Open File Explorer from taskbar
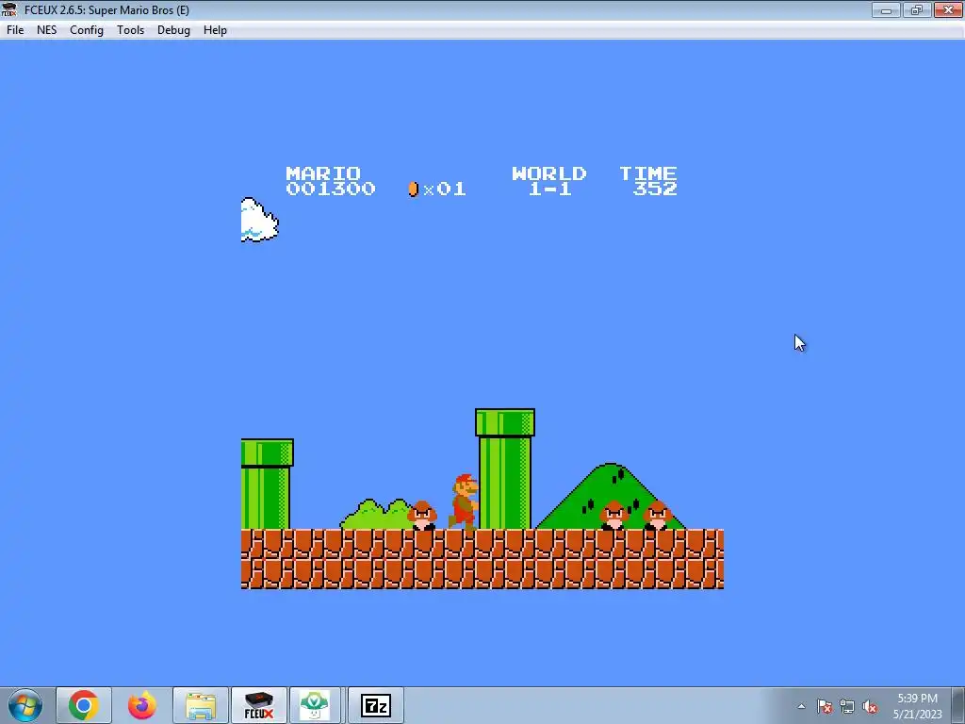This screenshot has height=724, width=965. tap(201, 705)
